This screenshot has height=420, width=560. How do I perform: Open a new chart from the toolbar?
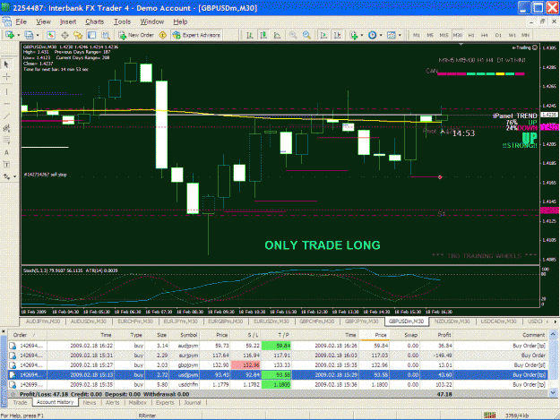(x=10, y=35)
